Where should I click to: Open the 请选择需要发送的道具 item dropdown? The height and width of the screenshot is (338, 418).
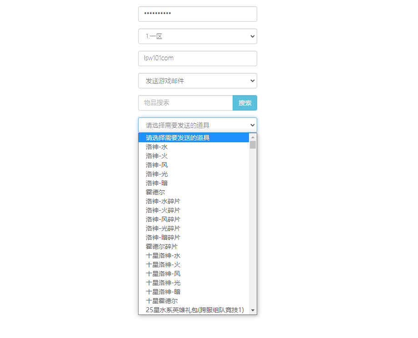[x=197, y=125]
